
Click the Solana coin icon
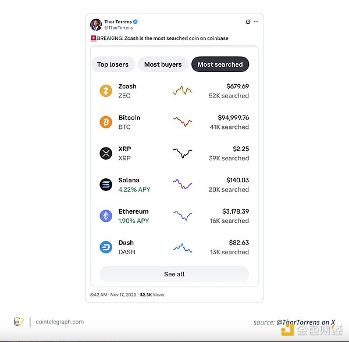(106, 185)
